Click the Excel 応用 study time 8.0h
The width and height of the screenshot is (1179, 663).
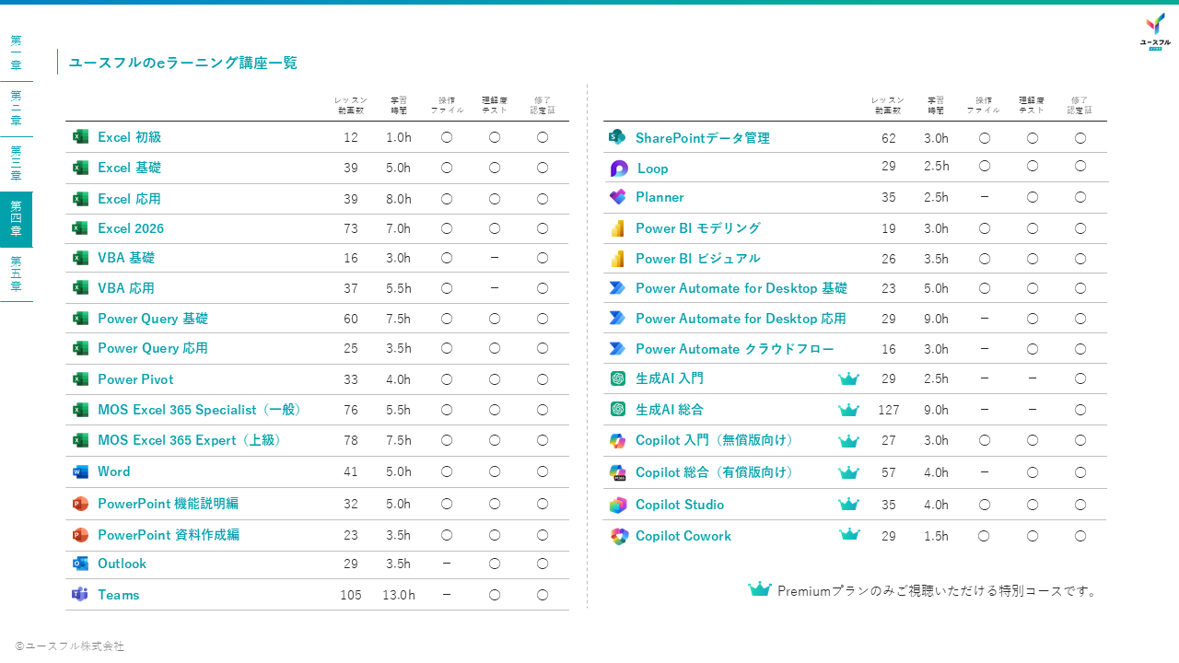coord(399,199)
